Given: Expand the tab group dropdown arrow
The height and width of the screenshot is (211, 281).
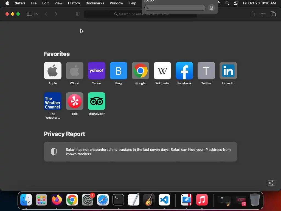Looking at the screenshot, I should (x=37, y=14).
